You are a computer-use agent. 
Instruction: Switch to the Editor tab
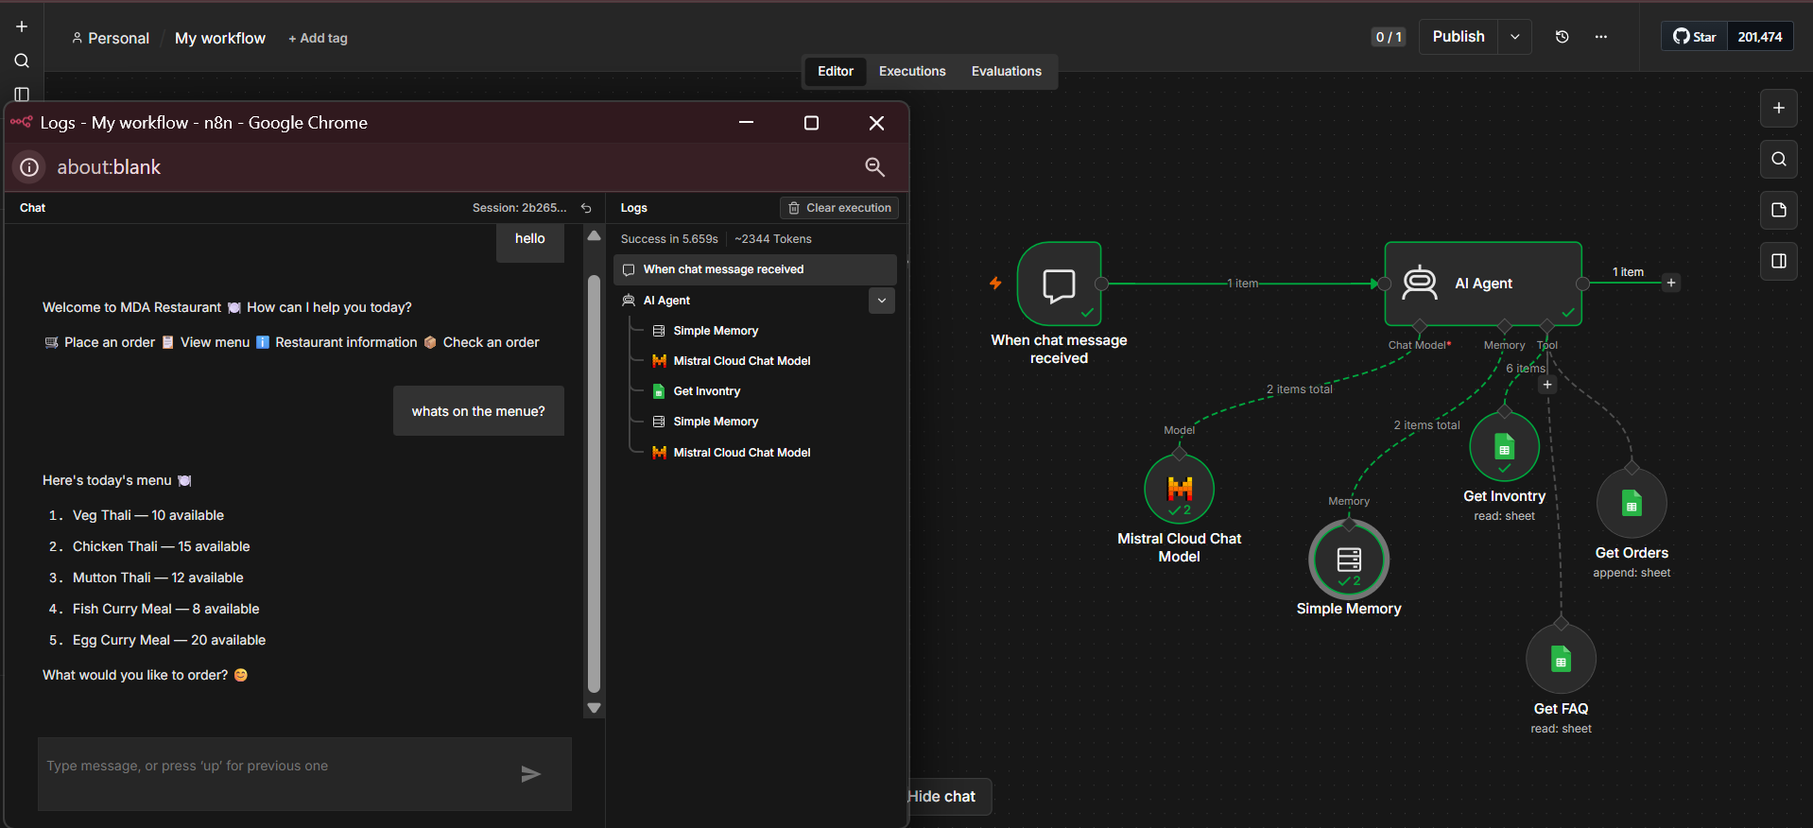pyautogui.click(x=836, y=71)
